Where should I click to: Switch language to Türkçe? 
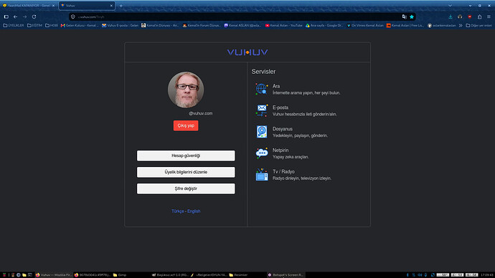pyautogui.click(x=178, y=211)
